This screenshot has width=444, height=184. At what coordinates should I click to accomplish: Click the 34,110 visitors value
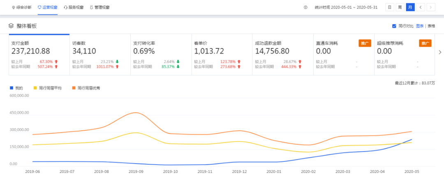click(84, 51)
